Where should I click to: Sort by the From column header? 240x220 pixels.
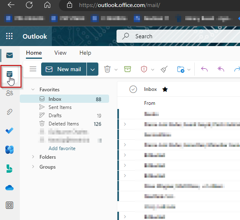[149, 103]
